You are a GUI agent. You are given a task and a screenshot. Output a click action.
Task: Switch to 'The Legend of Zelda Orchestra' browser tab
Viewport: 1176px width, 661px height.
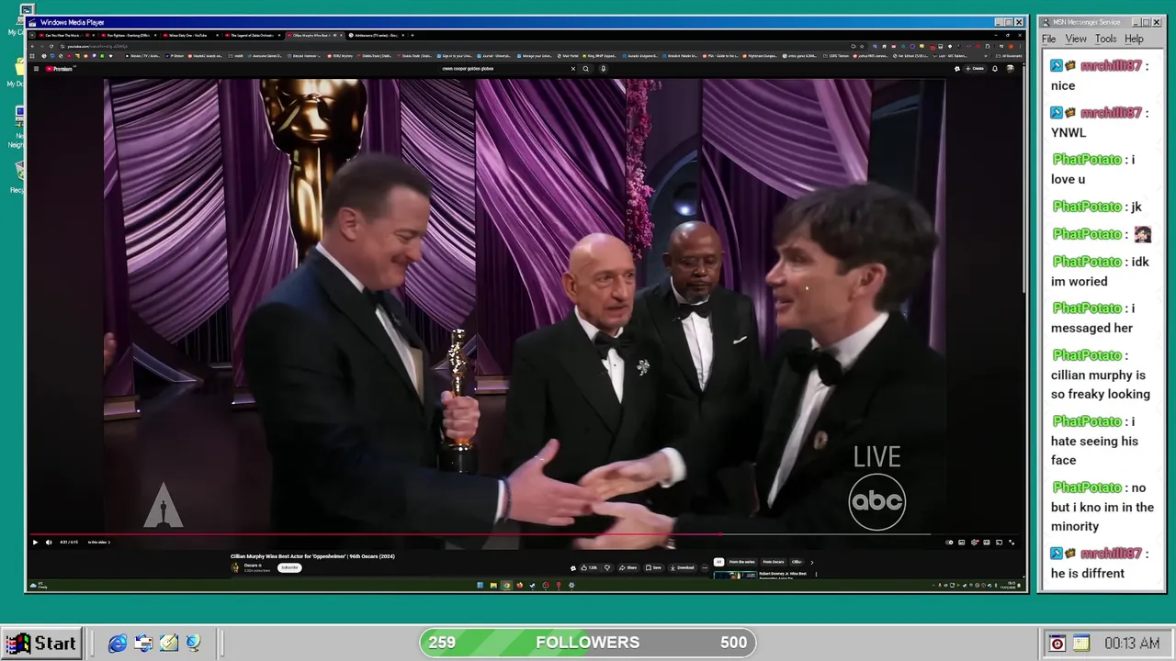(252, 35)
